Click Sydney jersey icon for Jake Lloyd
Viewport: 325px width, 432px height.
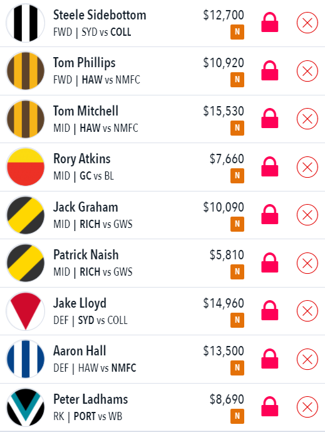pos(25,311)
